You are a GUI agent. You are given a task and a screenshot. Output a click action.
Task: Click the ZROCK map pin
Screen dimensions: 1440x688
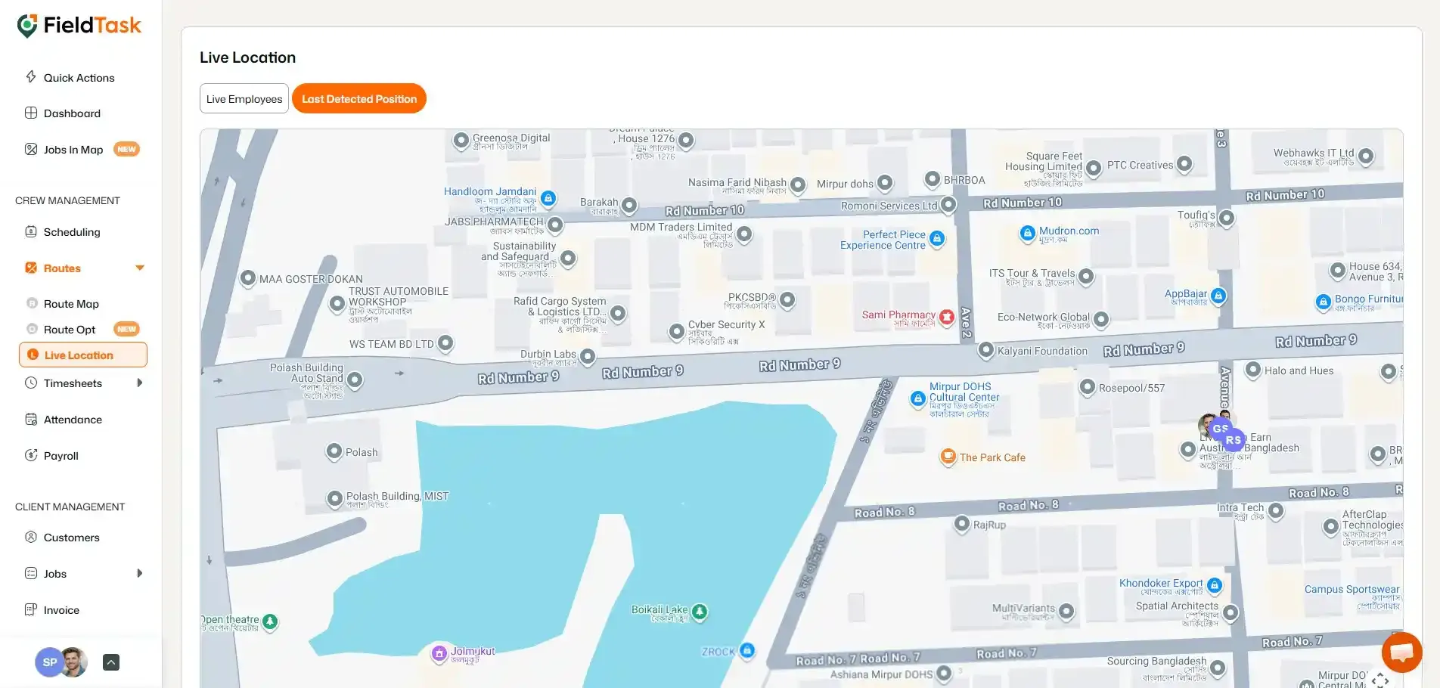746,650
